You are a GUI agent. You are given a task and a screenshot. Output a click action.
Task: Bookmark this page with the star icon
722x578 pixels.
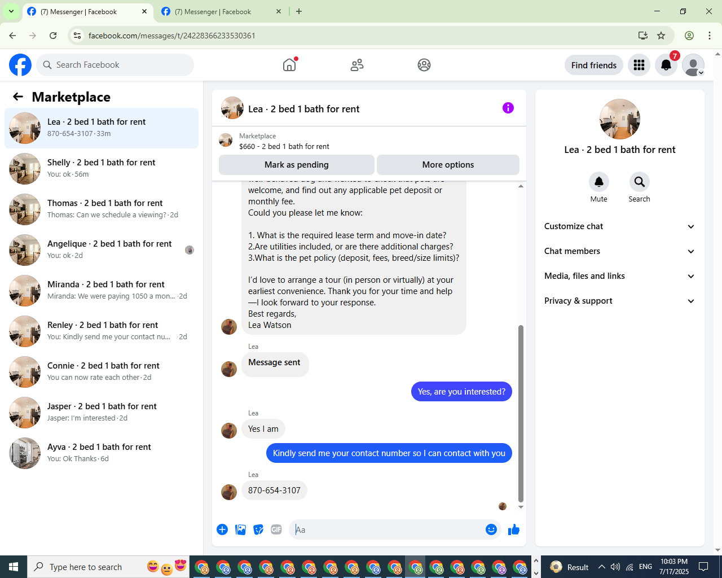point(661,36)
